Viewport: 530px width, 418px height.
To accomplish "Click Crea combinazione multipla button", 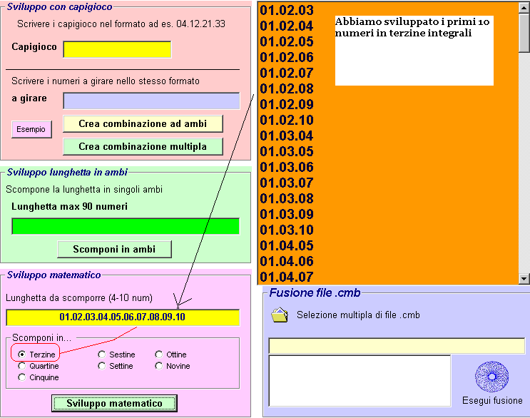I will (143, 147).
